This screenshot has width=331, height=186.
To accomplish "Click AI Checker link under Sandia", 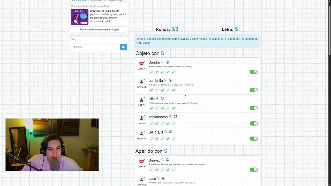I will click(x=187, y=67).
